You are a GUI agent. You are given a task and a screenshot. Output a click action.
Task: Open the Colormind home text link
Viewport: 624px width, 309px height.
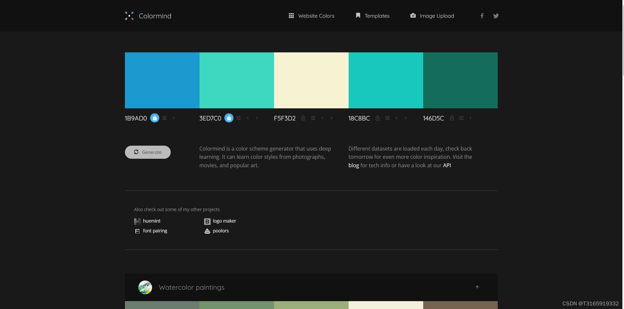tap(155, 16)
